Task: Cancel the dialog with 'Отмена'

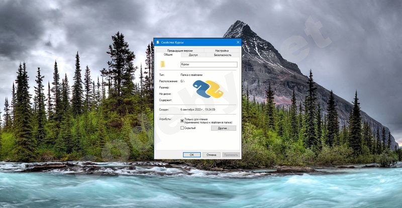Action: pos(212,155)
